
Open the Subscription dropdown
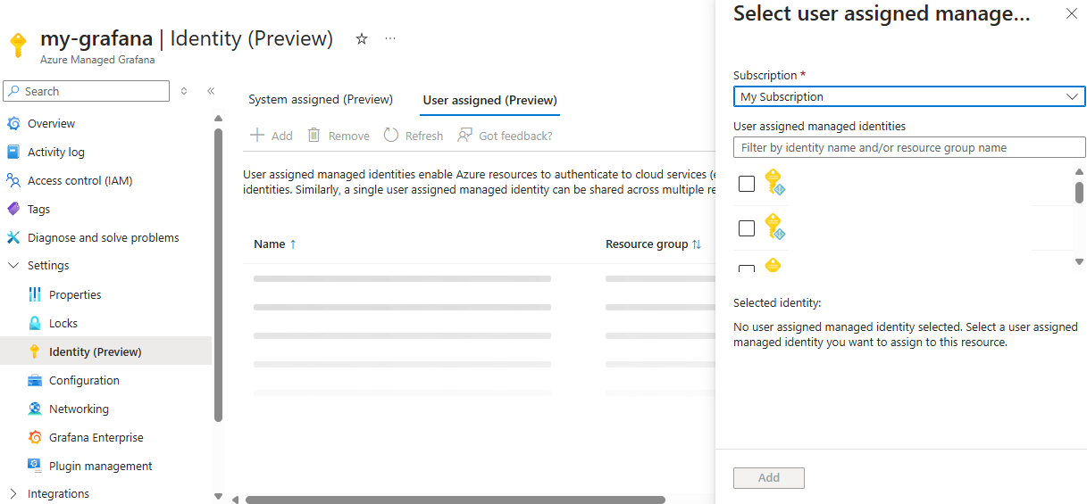pos(908,96)
